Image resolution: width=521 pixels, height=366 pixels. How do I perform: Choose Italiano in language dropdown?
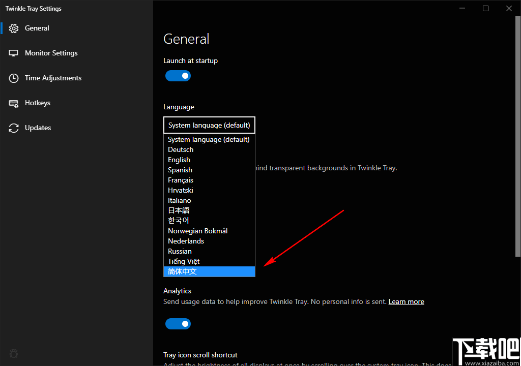coord(209,201)
